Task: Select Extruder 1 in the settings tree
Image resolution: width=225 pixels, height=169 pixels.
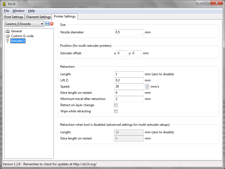Action: tap(18, 41)
